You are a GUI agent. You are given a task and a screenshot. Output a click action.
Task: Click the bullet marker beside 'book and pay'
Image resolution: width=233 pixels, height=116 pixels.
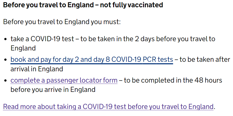[x=6, y=60]
